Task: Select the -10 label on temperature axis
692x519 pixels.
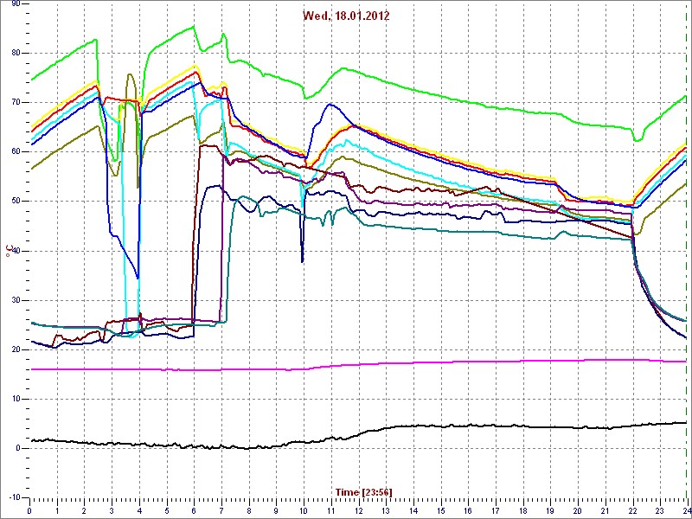Action: (x=14, y=497)
